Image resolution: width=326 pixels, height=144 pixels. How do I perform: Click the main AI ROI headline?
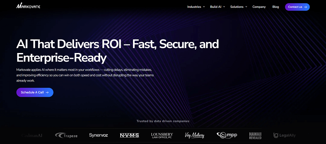(117, 51)
